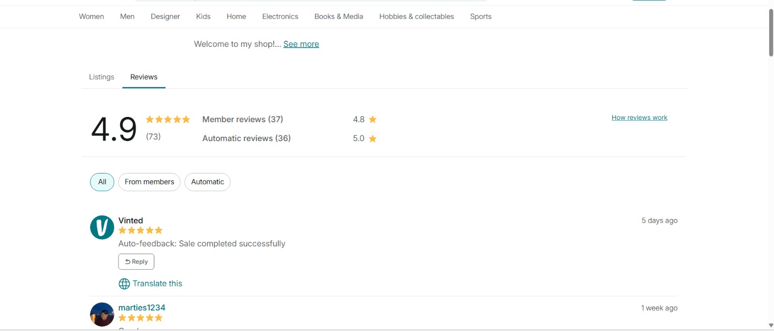Select the All reviews filter
Image resolution: width=774 pixels, height=331 pixels.
[102, 182]
